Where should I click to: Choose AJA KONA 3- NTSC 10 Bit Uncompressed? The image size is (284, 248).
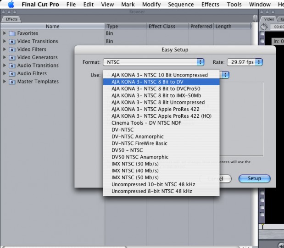pos(161,75)
